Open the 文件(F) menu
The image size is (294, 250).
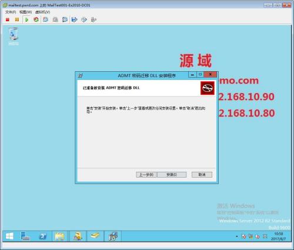tap(11, 12)
